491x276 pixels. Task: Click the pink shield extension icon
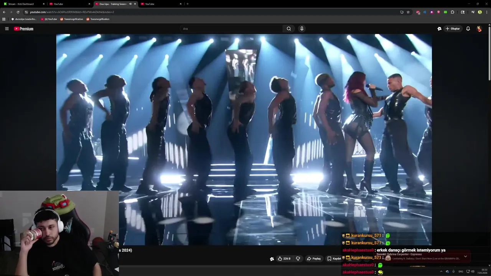438,12
